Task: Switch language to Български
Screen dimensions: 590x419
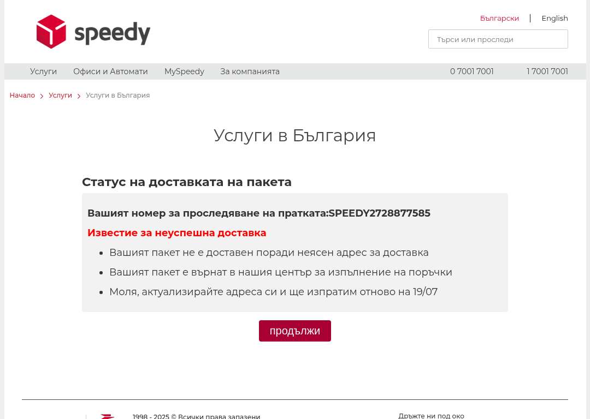Action: coord(499,18)
